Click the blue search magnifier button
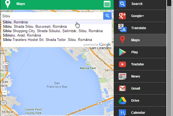 (107, 16)
